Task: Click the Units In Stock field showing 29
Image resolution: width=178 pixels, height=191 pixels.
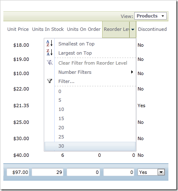Action: pos(48,172)
